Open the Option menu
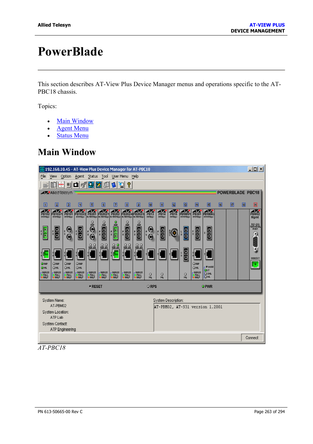Image resolution: width=313 pixels, height=444 pixels. (66, 176)
